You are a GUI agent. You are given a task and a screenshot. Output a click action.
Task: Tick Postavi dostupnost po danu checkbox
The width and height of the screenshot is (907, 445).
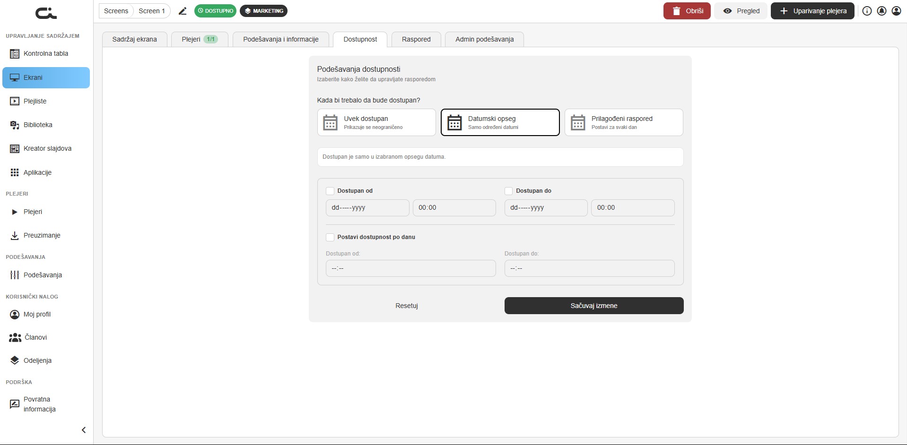330,237
